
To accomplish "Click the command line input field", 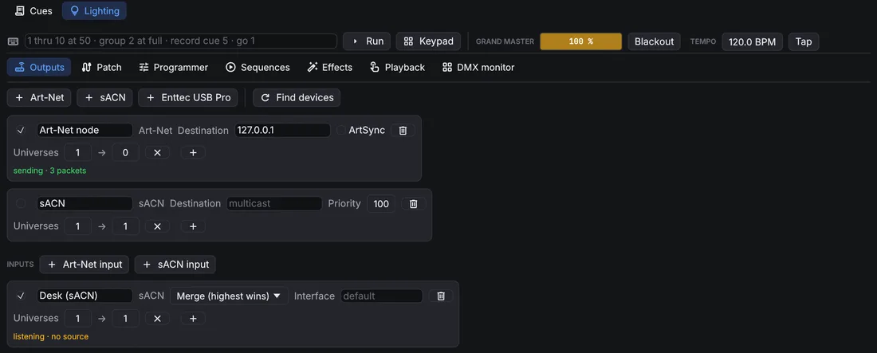I will pyautogui.click(x=181, y=41).
